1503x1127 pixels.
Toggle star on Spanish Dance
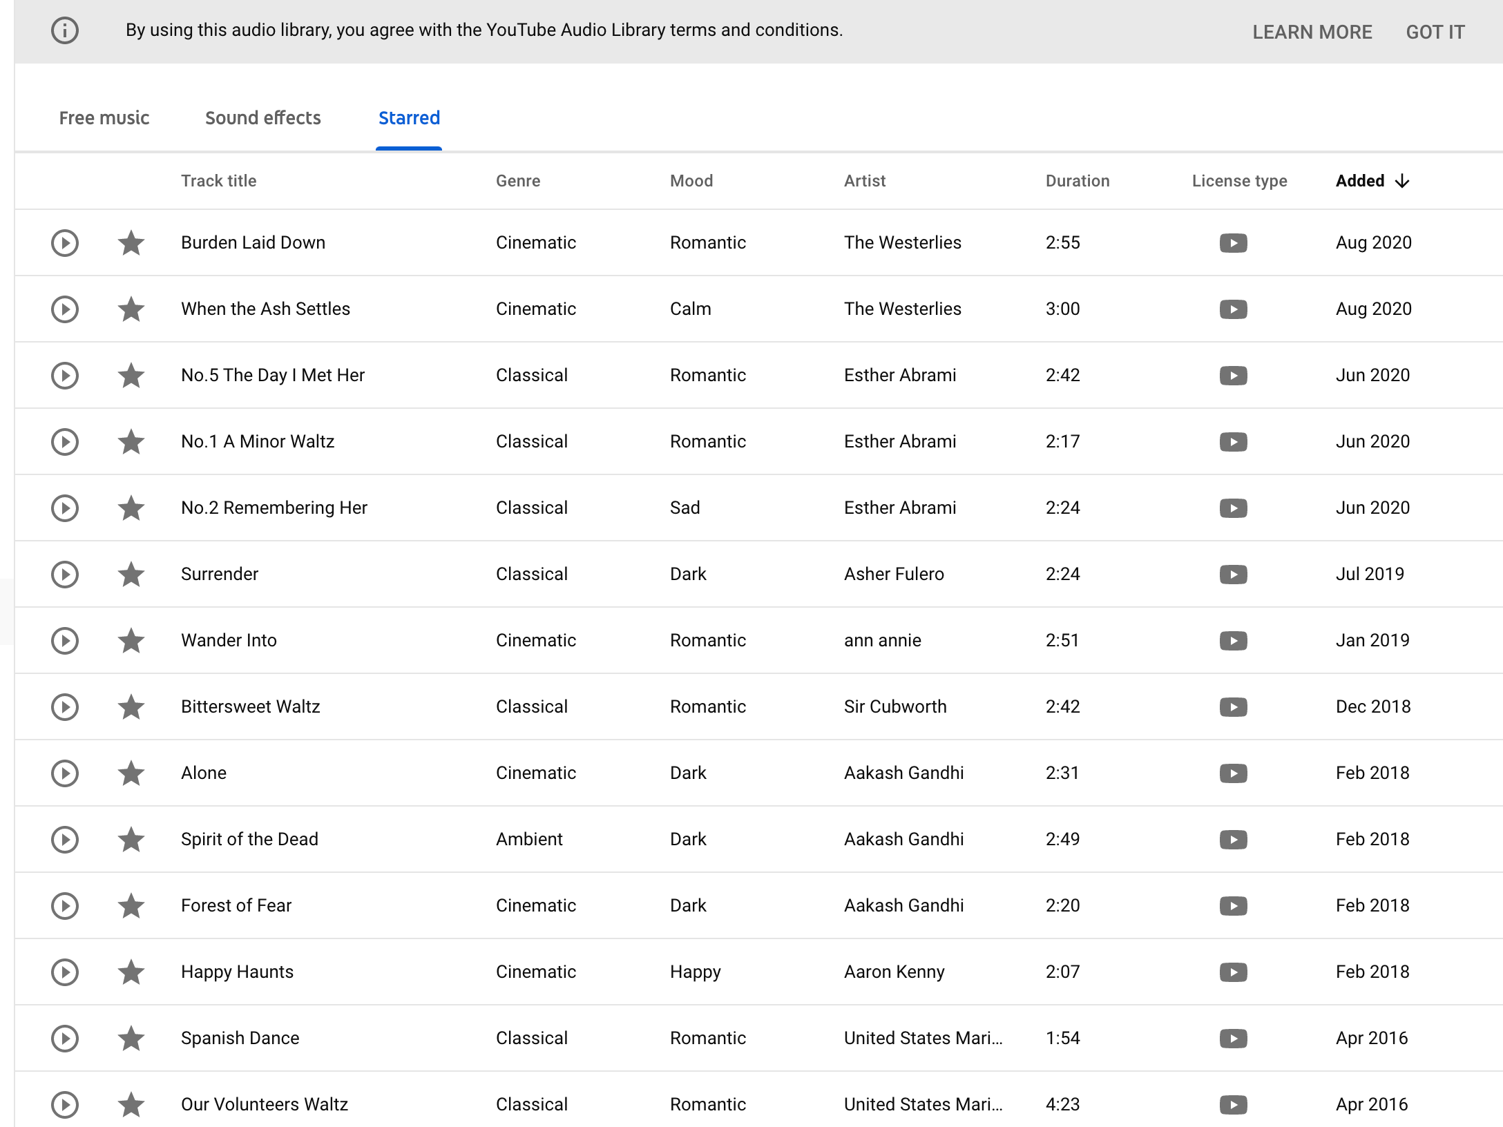coord(131,1038)
